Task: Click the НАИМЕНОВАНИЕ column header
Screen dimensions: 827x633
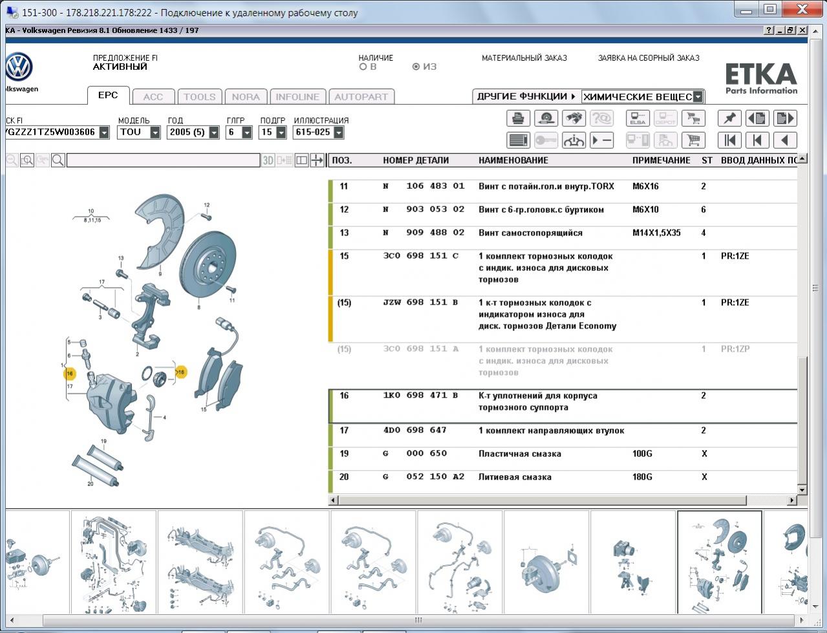Action: coord(513,160)
